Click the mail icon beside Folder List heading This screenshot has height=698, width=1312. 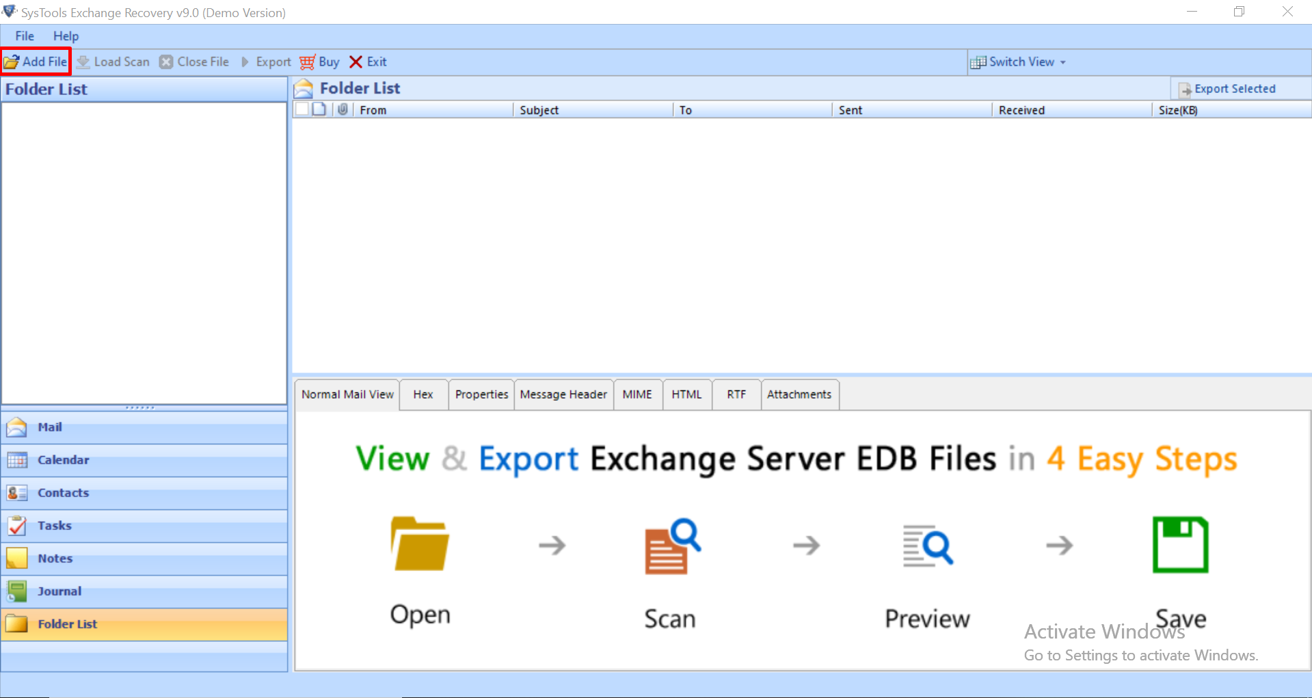(304, 89)
